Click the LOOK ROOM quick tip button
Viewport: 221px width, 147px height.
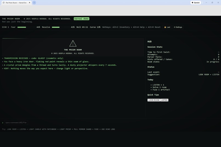[154, 100]
